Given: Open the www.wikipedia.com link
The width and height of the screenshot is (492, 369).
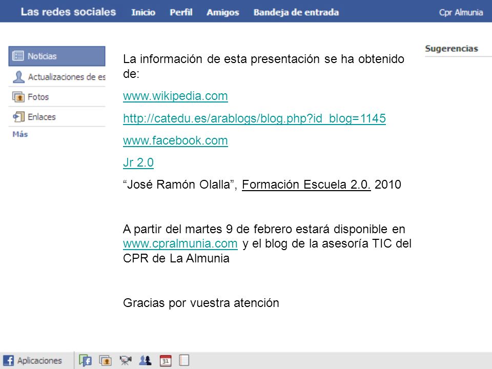Looking at the screenshot, I should pos(175,96).
